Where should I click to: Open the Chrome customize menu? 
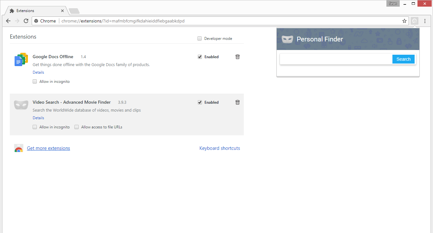[x=425, y=21]
